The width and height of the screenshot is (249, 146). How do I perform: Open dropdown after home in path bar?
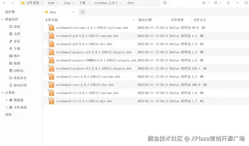click(57, 3)
